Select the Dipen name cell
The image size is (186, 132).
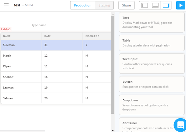(21, 66)
